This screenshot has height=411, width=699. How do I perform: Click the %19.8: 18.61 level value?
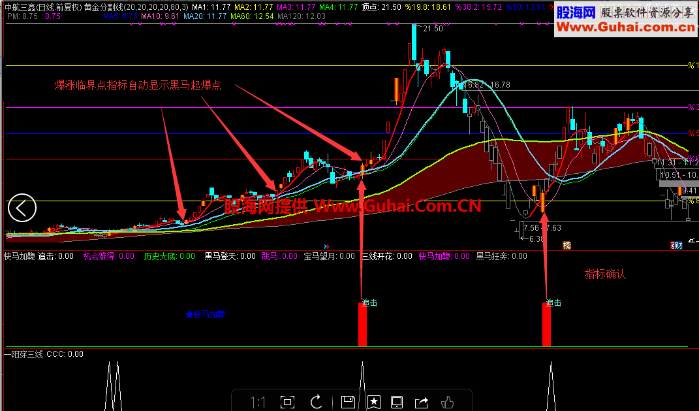coord(427,7)
